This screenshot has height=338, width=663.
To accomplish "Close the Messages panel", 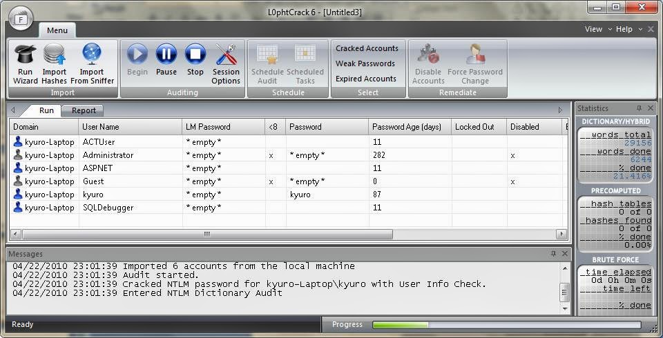I will click(x=564, y=254).
